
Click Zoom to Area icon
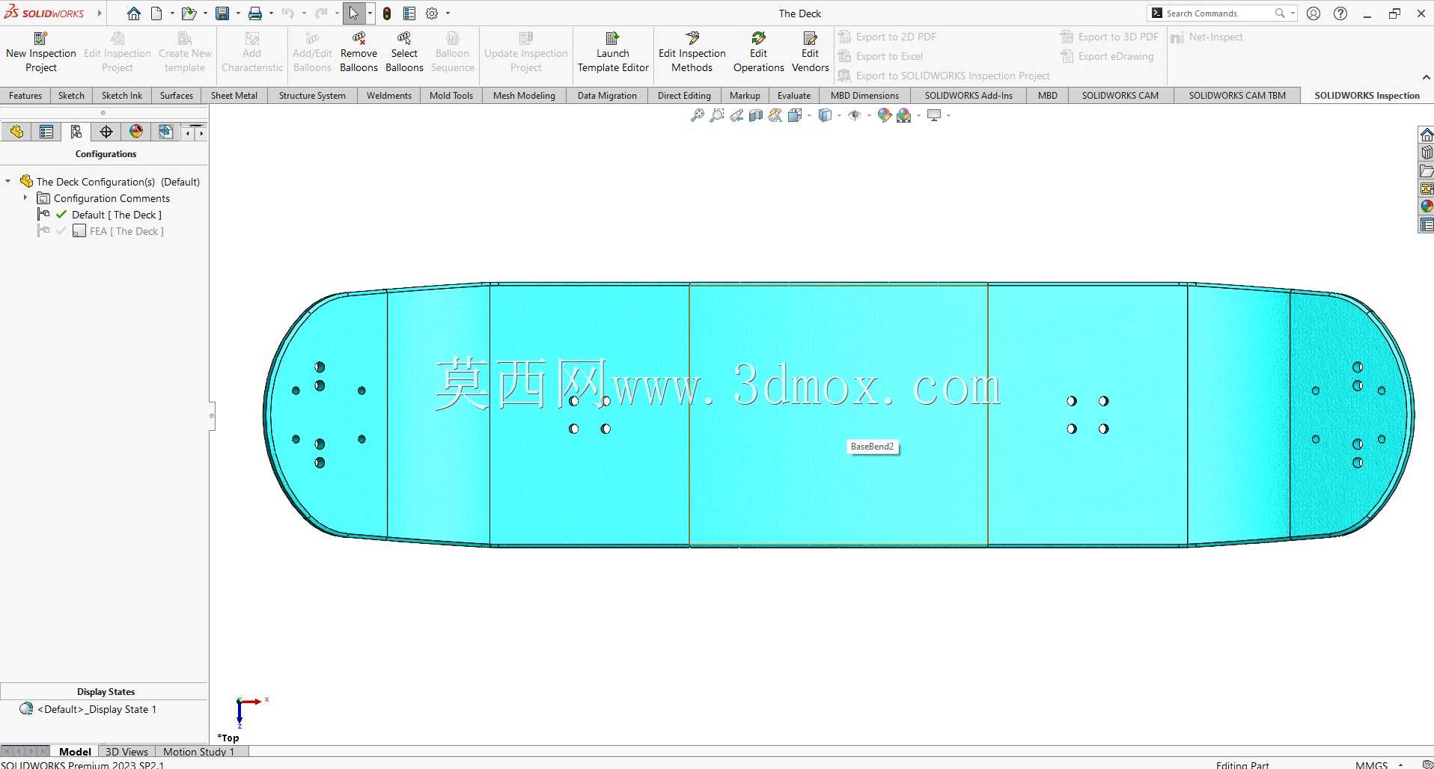click(716, 115)
